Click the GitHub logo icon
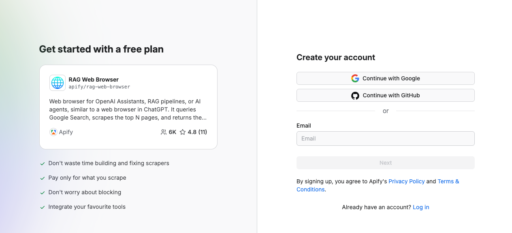This screenshot has width=512, height=233. [355, 95]
